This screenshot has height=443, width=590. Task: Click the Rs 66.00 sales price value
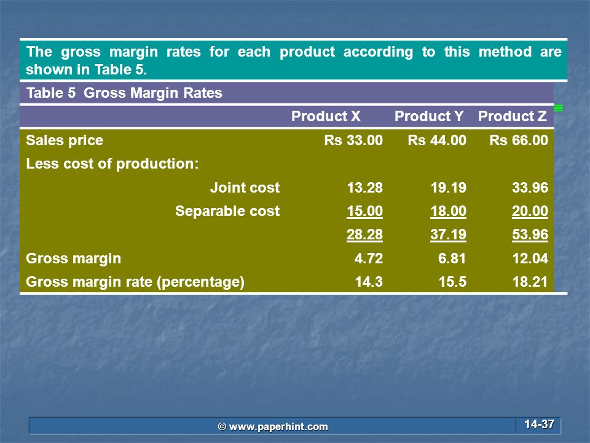519,140
